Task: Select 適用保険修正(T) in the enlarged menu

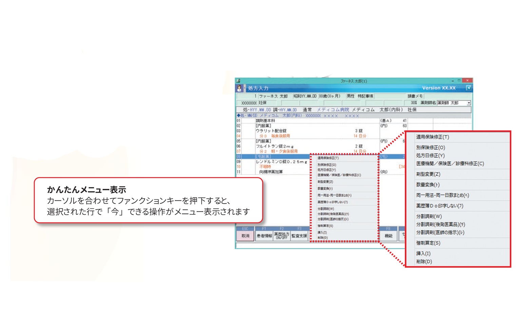Action: pyautogui.click(x=432, y=137)
